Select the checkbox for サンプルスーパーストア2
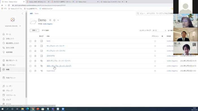The width and height of the screenshot is (198, 111). 30,51
